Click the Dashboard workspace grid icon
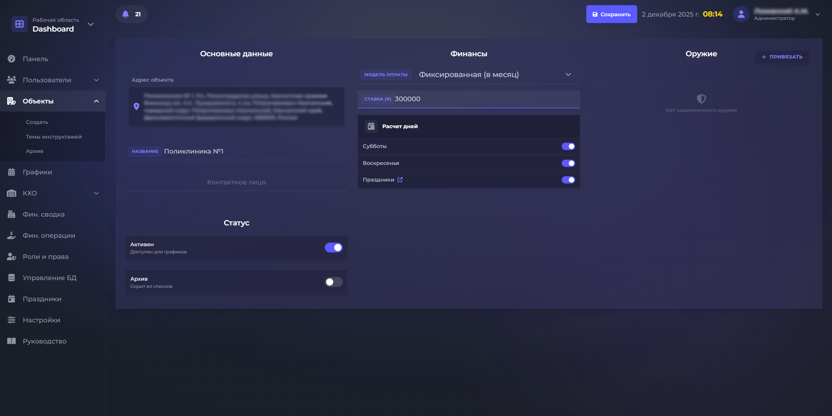The image size is (832, 416). pos(20,24)
